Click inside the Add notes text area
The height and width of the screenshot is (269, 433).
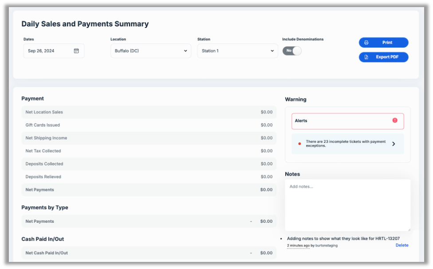click(347, 204)
